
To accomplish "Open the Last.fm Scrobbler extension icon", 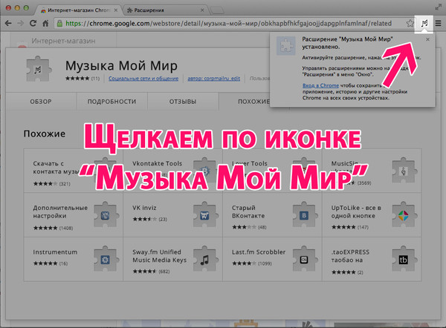I will click(x=304, y=259).
